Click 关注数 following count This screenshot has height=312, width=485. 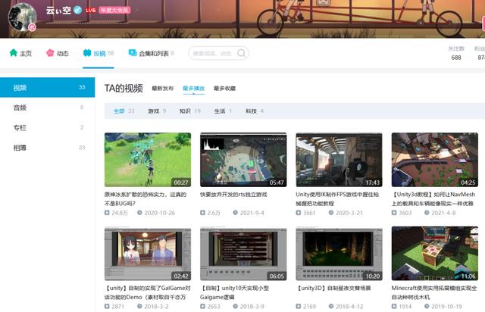pos(456,53)
